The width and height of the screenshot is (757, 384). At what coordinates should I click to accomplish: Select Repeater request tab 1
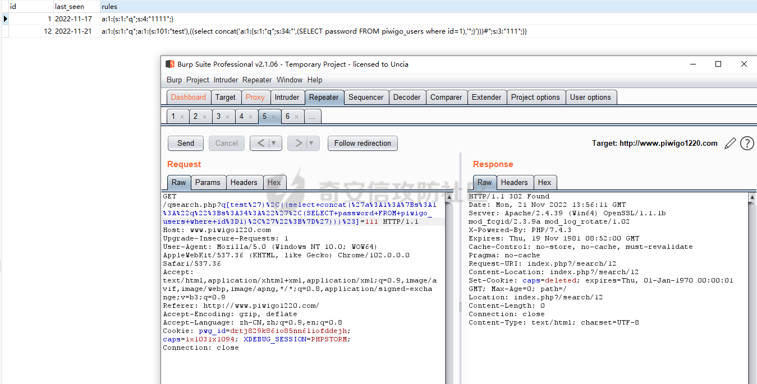(173, 117)
